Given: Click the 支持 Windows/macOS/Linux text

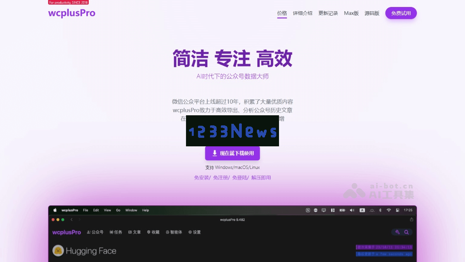Looking at the screenshot, I should (x=232, y=168).
